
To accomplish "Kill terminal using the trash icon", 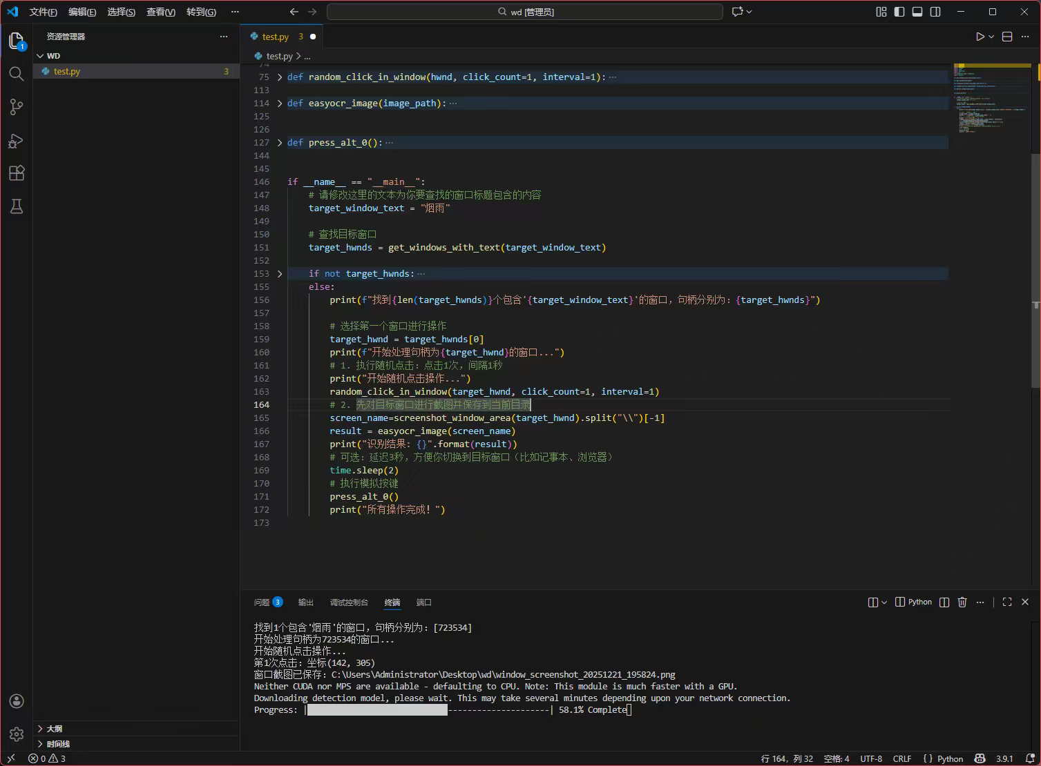I will [962, 602].
